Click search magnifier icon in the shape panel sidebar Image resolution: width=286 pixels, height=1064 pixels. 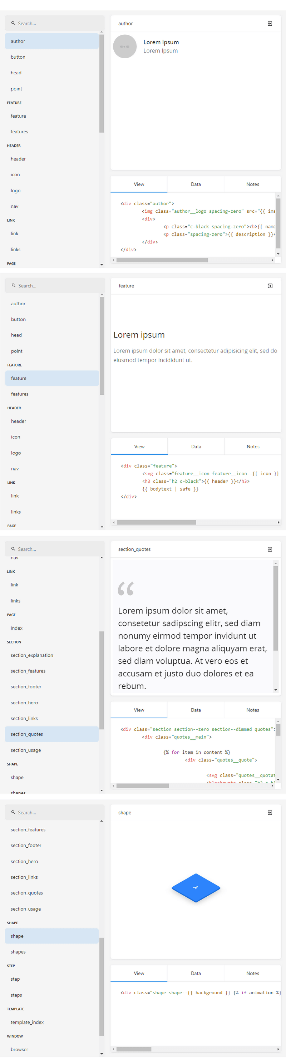click(13, 812)
